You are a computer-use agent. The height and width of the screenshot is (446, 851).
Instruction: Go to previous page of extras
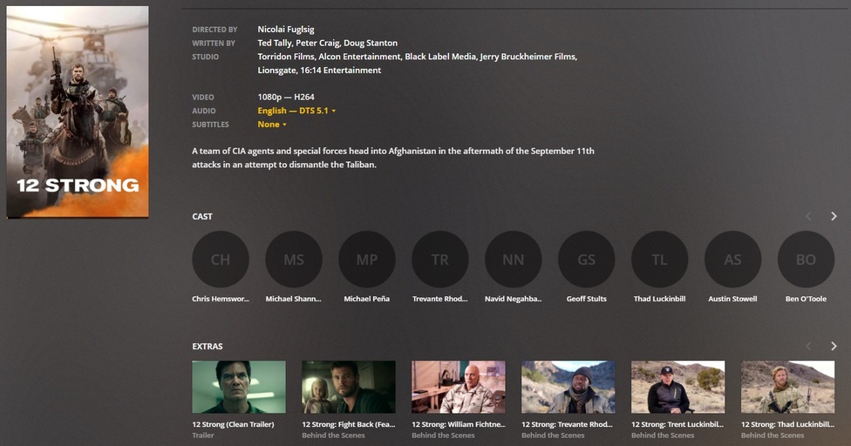click(x=808, y=346)
